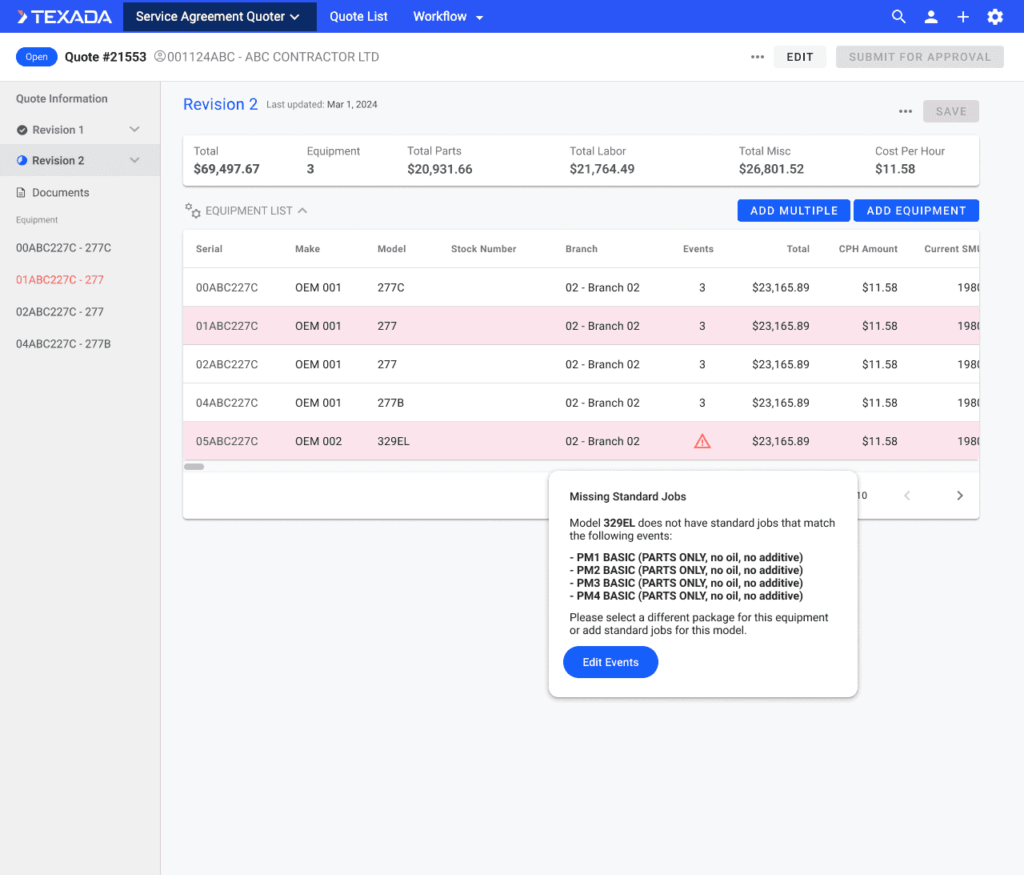Screen dimensions: 1024x875
Task: Click Total Labor $21,764.49 value
Action: coord(602,169)
